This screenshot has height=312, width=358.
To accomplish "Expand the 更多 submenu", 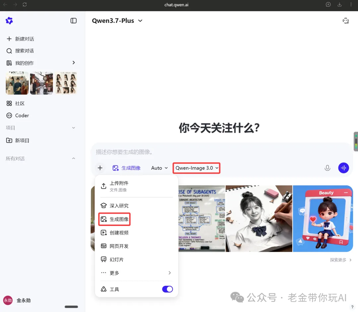I will pos(137,273).
